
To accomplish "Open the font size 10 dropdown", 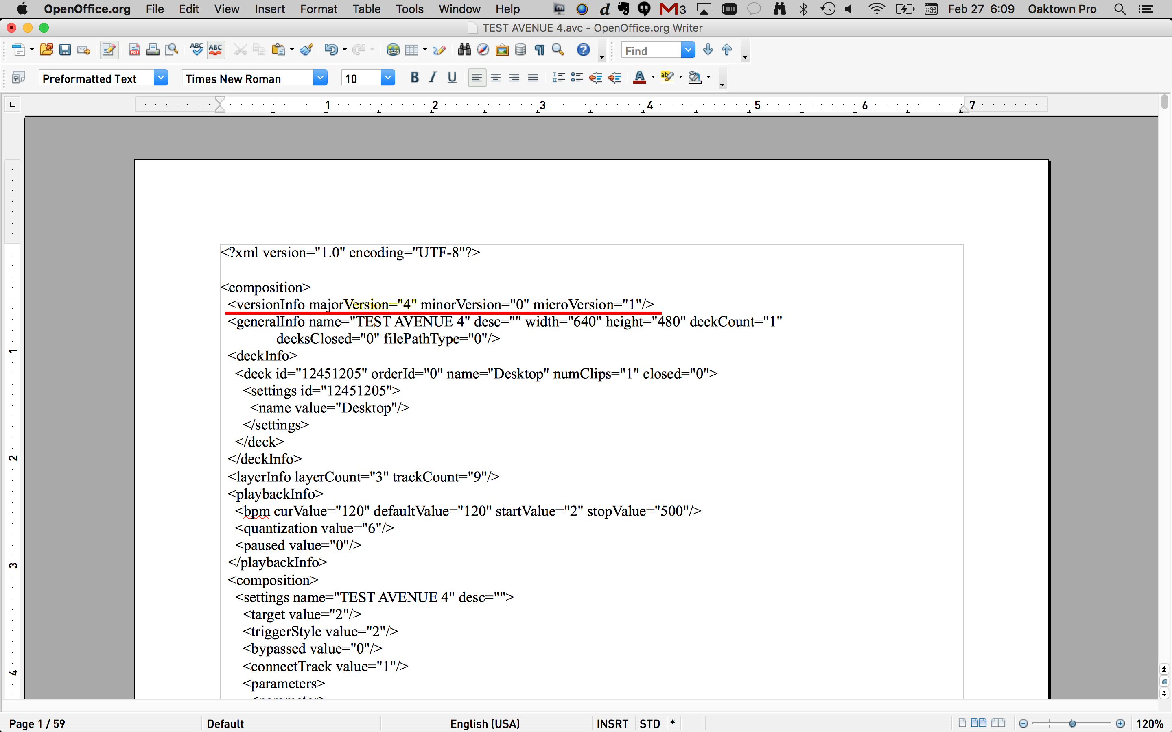I will click(x=387, y=77).
